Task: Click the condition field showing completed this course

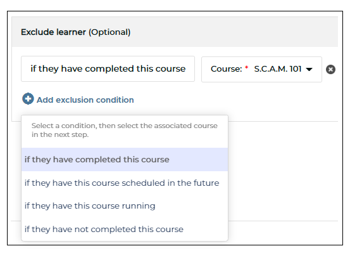Action: pyautogui.click(x=108, y=68)
